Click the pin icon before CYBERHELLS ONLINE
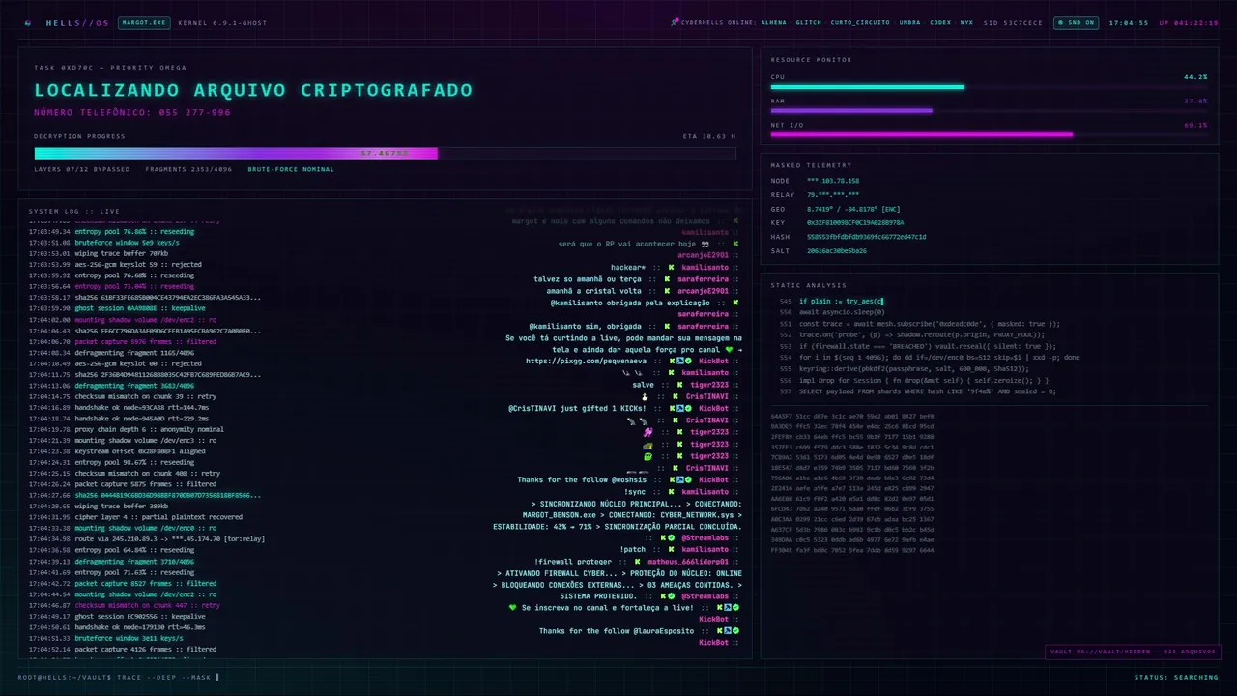This screenshot has width=1237, height=696. click(x=675, y=22)
